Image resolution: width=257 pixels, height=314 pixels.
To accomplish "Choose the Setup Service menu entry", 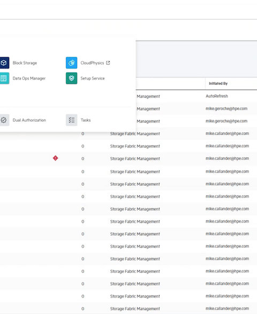I will [x=93, y=78].
